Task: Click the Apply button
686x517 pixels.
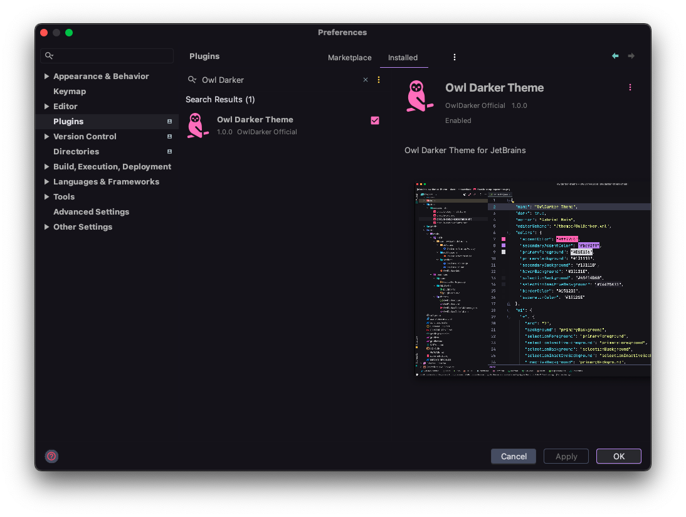Action: pyautogui.click(x=566, y=456)
